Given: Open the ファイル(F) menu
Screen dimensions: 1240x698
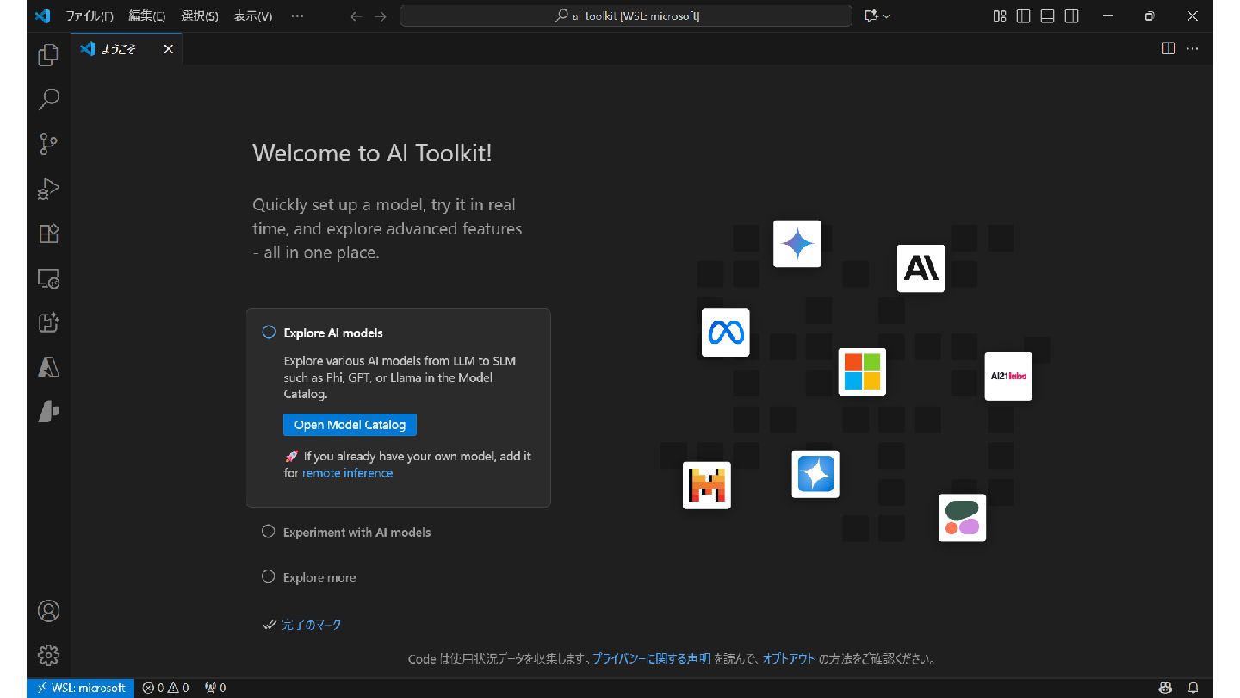Looking at the screenshot, I should click(x=90, y=16).
